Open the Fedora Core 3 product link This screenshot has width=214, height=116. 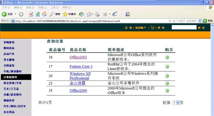(x=81, y=67)
